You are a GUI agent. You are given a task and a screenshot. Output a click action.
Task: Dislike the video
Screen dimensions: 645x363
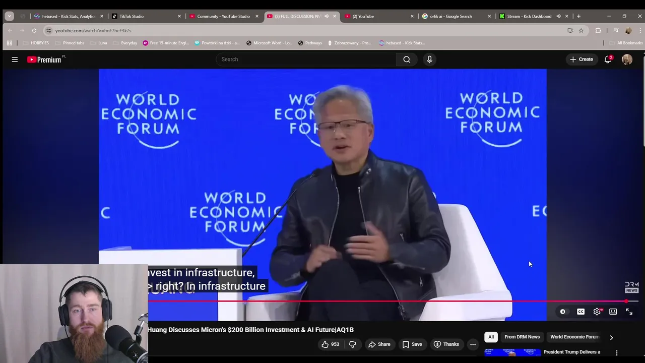353,344
